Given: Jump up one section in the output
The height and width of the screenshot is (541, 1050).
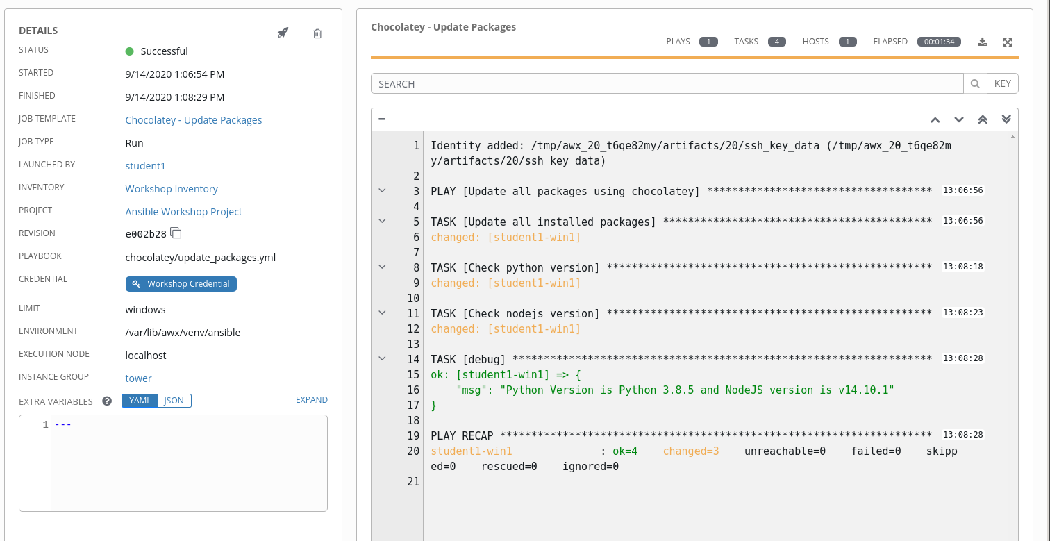Looking at the screenshot, I should point(935,119).
